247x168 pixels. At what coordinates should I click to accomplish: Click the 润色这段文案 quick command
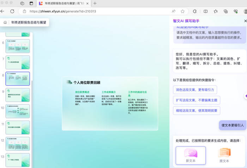click(195, 90)
